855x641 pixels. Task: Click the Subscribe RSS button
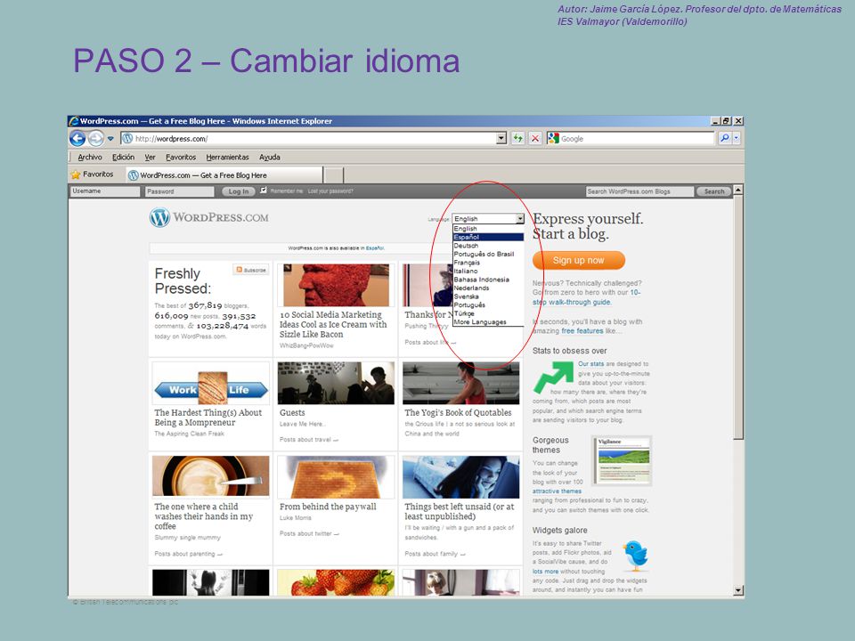coord(251,270)
